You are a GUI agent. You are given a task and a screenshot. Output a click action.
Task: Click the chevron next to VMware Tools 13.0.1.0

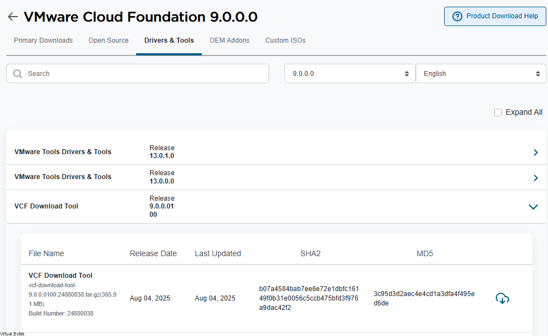tap(535, 152)
